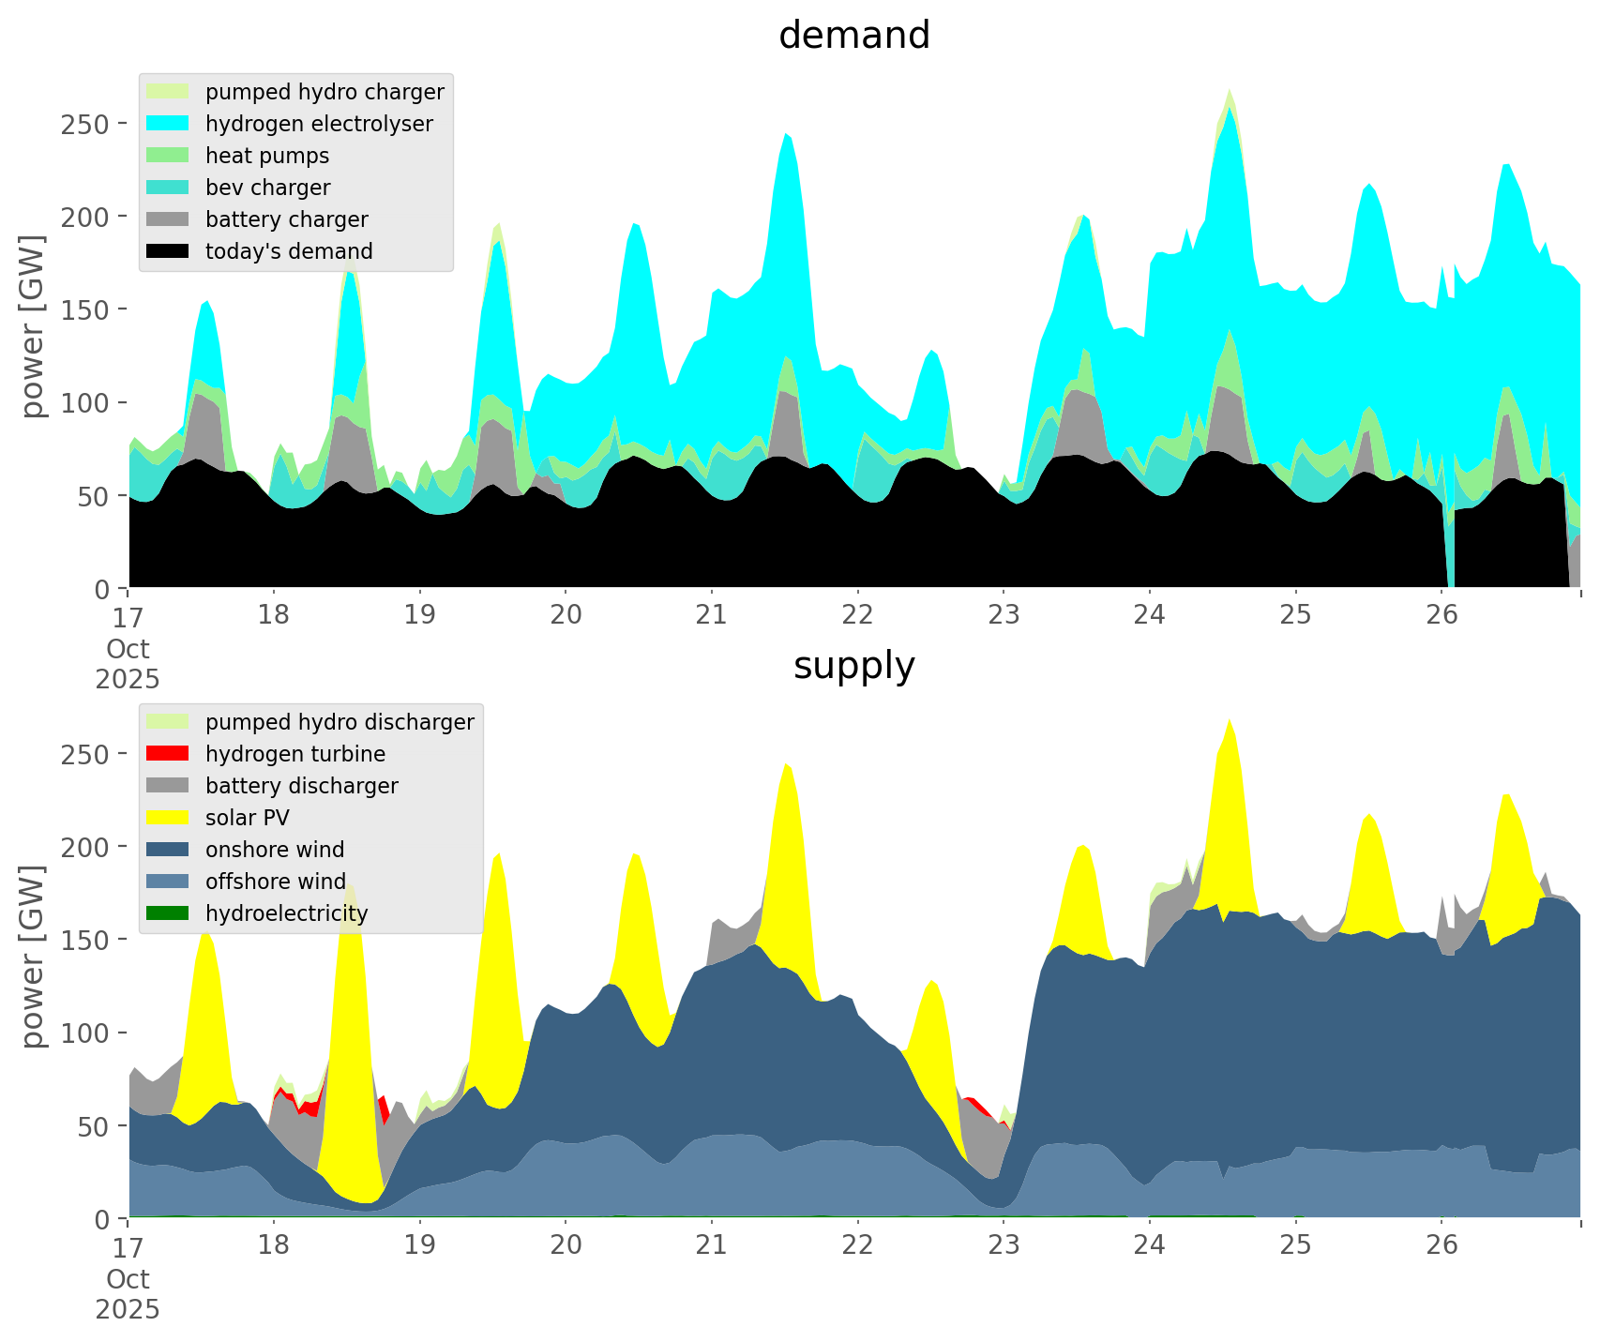Image resolution: width=1600 pixels, height=1342 pixels.
Task: Select the battery charger legend swatch
Action: 169,219
